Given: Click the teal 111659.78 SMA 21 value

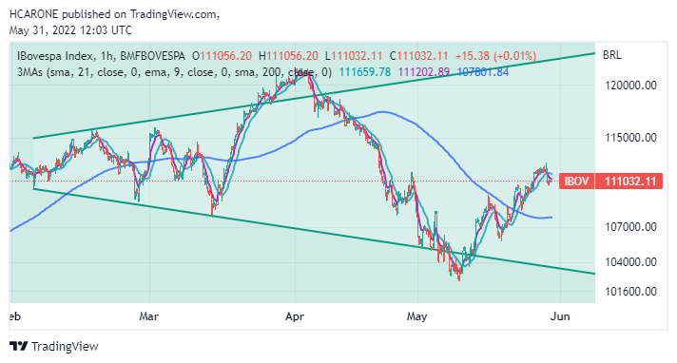Looking at the screenshot, I should (x=365, y=72).
